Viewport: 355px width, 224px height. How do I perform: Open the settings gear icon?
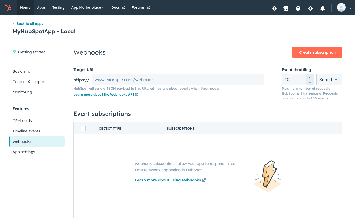coord(310,8)
